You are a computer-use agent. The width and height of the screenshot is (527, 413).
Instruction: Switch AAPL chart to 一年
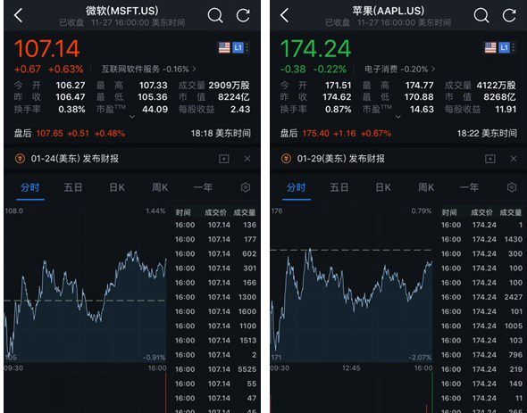tap(469, 187)
